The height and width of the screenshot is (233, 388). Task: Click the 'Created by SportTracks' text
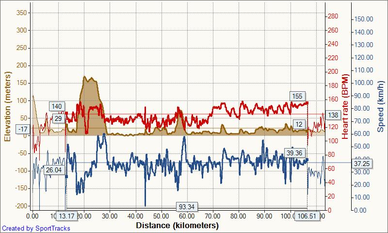[35, 228]
